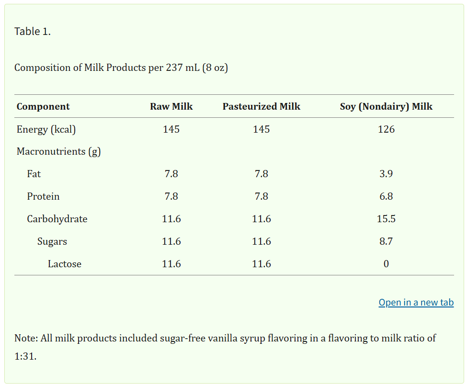Click the soy milk lactose value 0
This screenshot has height=386, width=467.
point(386,264)
